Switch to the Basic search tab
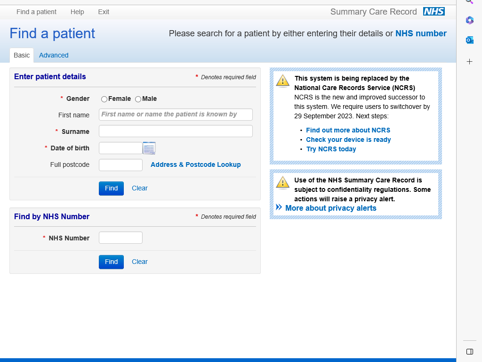 [22, 56]
